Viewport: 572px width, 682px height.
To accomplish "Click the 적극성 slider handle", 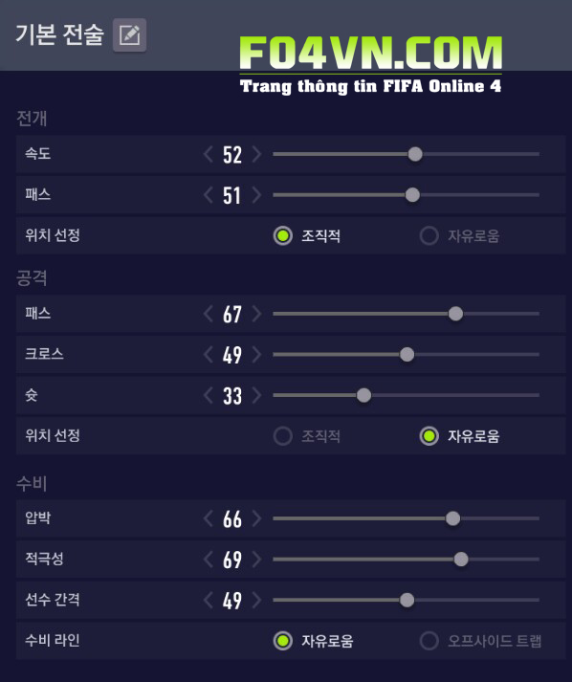I will click(x=461, y=560).
